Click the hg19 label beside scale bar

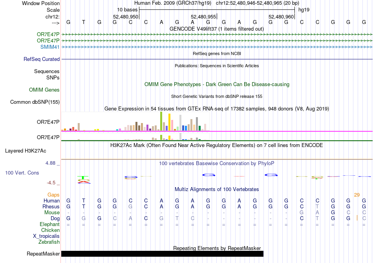coord(304,10)
